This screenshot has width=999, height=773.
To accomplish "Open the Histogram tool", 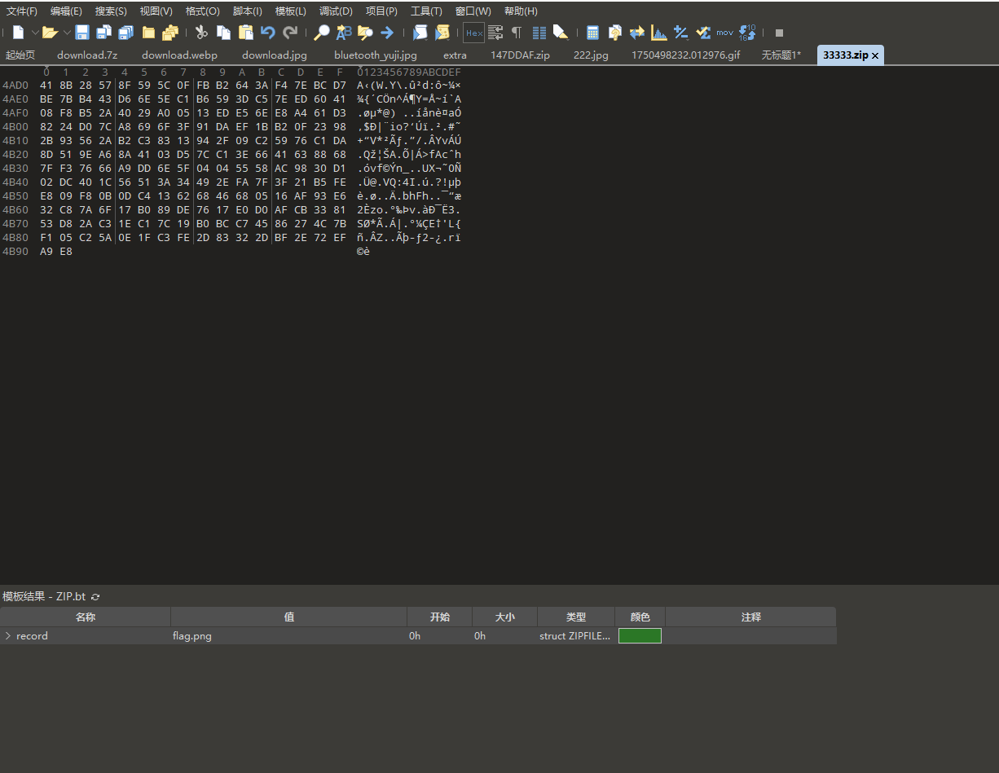I will [658, 33].
